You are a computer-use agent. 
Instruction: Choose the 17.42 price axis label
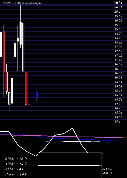119,55
